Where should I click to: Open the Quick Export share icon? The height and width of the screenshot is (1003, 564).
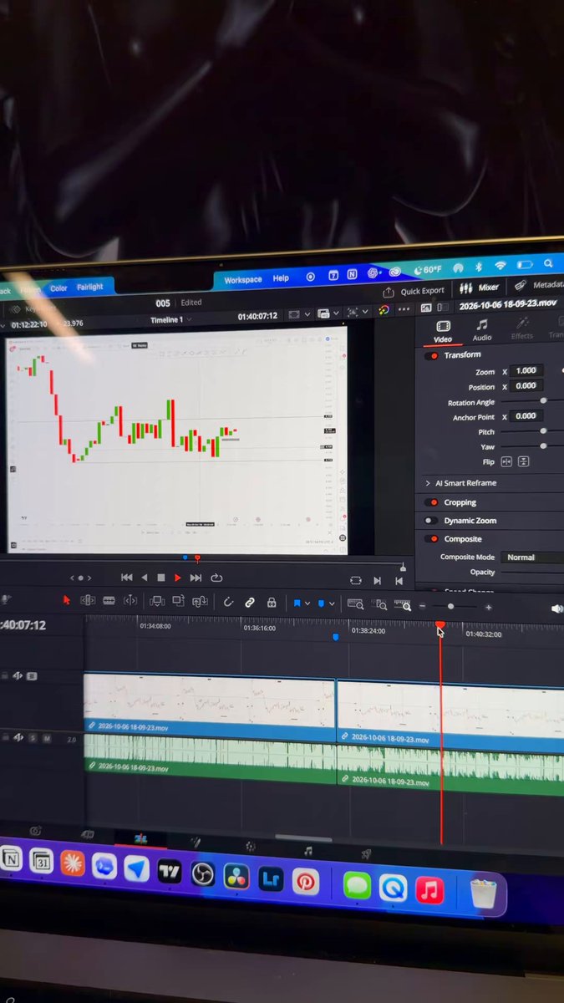389,292
